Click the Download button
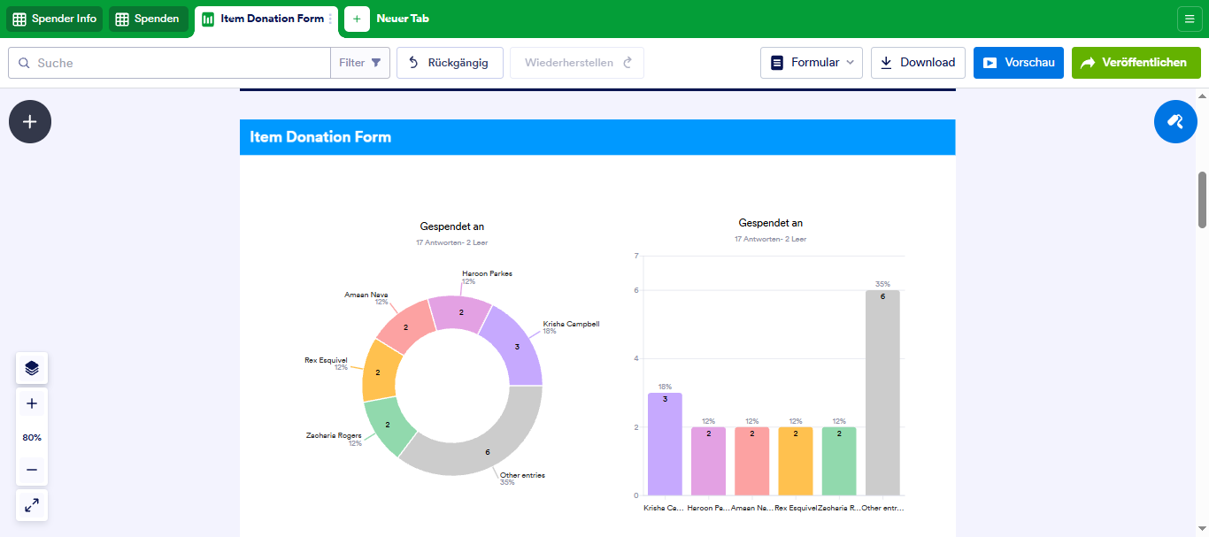Image resolution: width=1209 pixels, height=537 pixels. (x=919, y=63)
